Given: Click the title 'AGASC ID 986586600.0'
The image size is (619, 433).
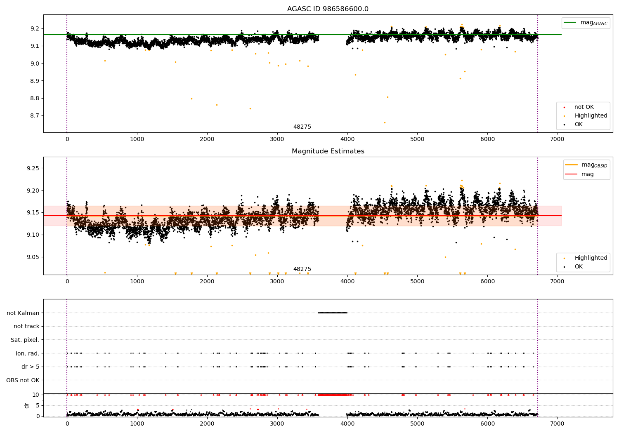Looking at the screenshot, I should [328, 9].
